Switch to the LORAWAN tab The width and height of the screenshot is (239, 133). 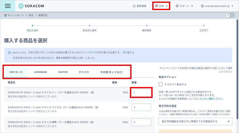[x=40, y=72]
